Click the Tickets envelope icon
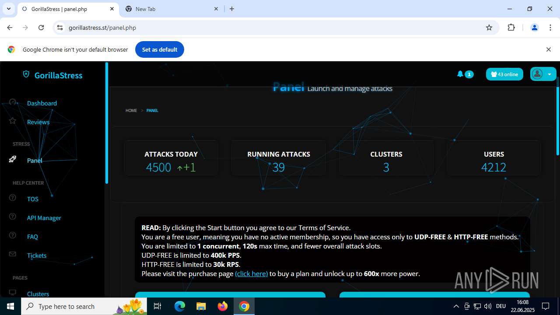The width and height of the screenshot is (560, 315). [12, 254]
